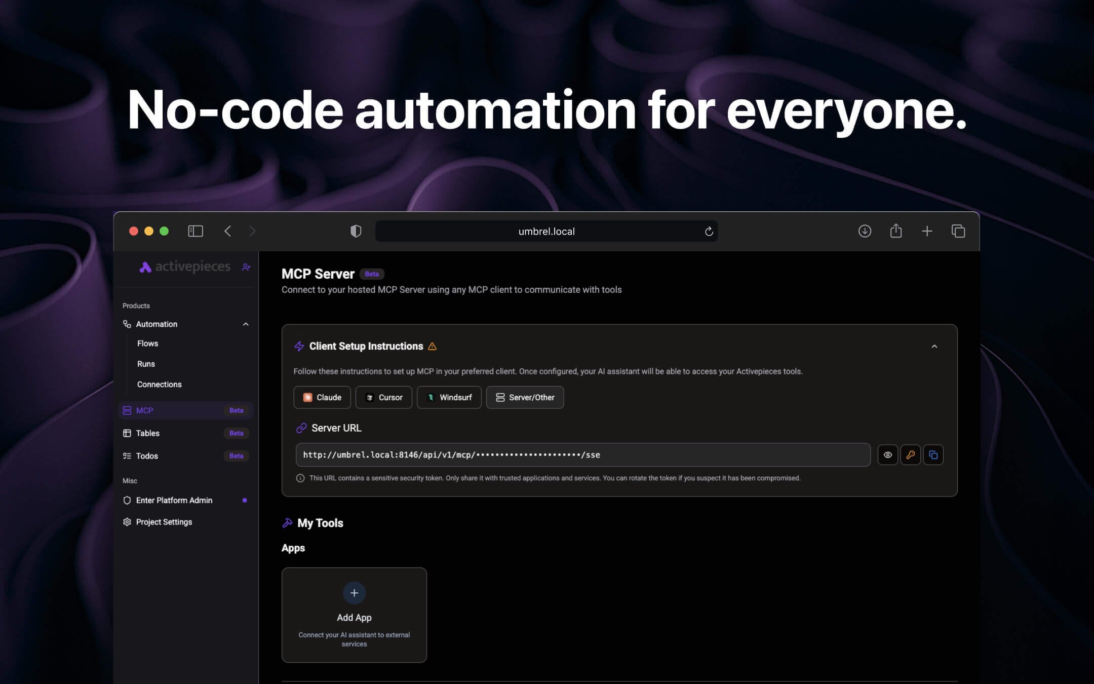The height and width of the screenshot is (684, 1094).
Task: Click the Activepieces logo
Action: (x=184, y=266)
